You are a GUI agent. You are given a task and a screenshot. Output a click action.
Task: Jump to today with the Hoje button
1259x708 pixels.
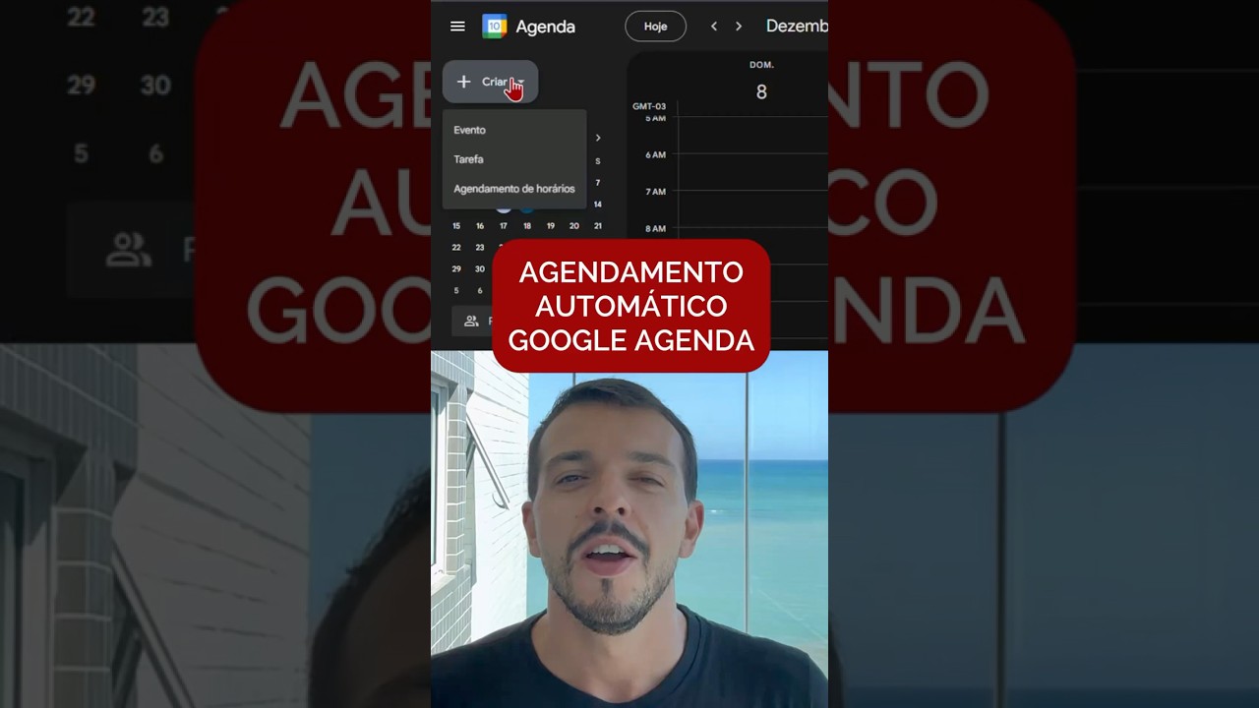click(x=655, y=27)
